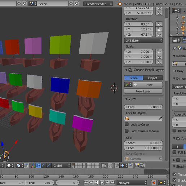
Task: Click the Lens value field
Action: tap(143, 107)
